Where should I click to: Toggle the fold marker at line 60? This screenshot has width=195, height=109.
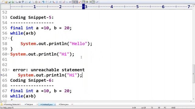(x=9, y=54)
